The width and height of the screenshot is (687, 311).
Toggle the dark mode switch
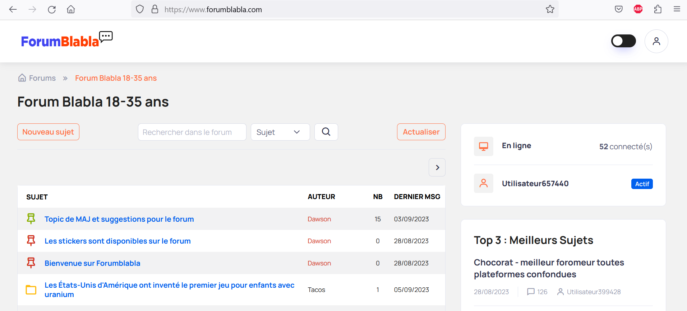(623, 41)
